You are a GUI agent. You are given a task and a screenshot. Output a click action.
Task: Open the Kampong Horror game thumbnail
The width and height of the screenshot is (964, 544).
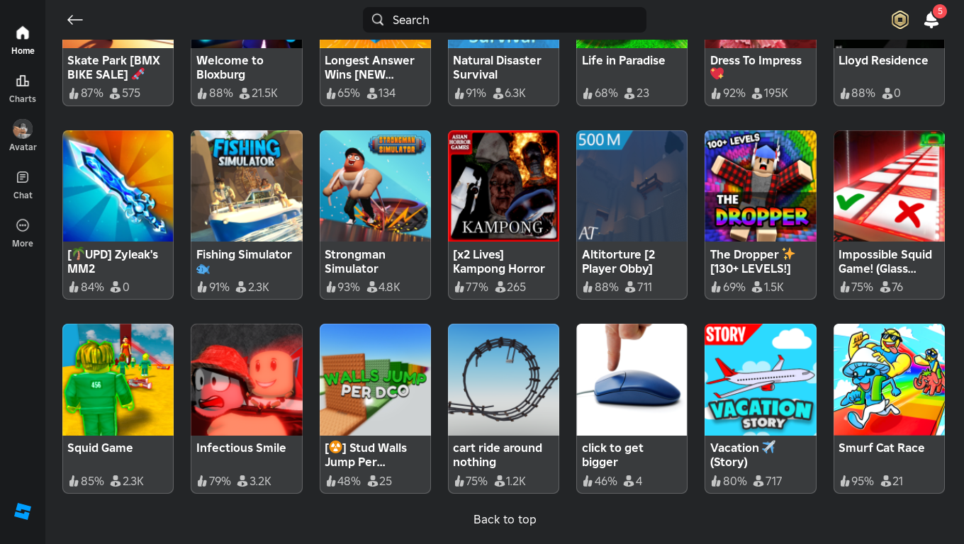503,186
